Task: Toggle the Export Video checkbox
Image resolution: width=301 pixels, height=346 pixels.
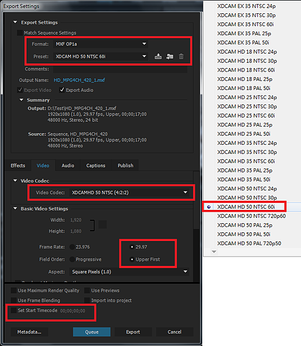Action: (20, 90)
